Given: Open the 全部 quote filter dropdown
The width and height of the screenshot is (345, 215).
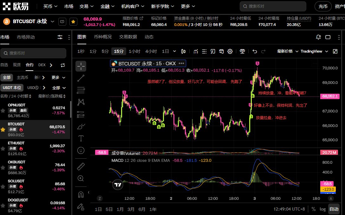Looking at the screenshot, I should [59, 88].
